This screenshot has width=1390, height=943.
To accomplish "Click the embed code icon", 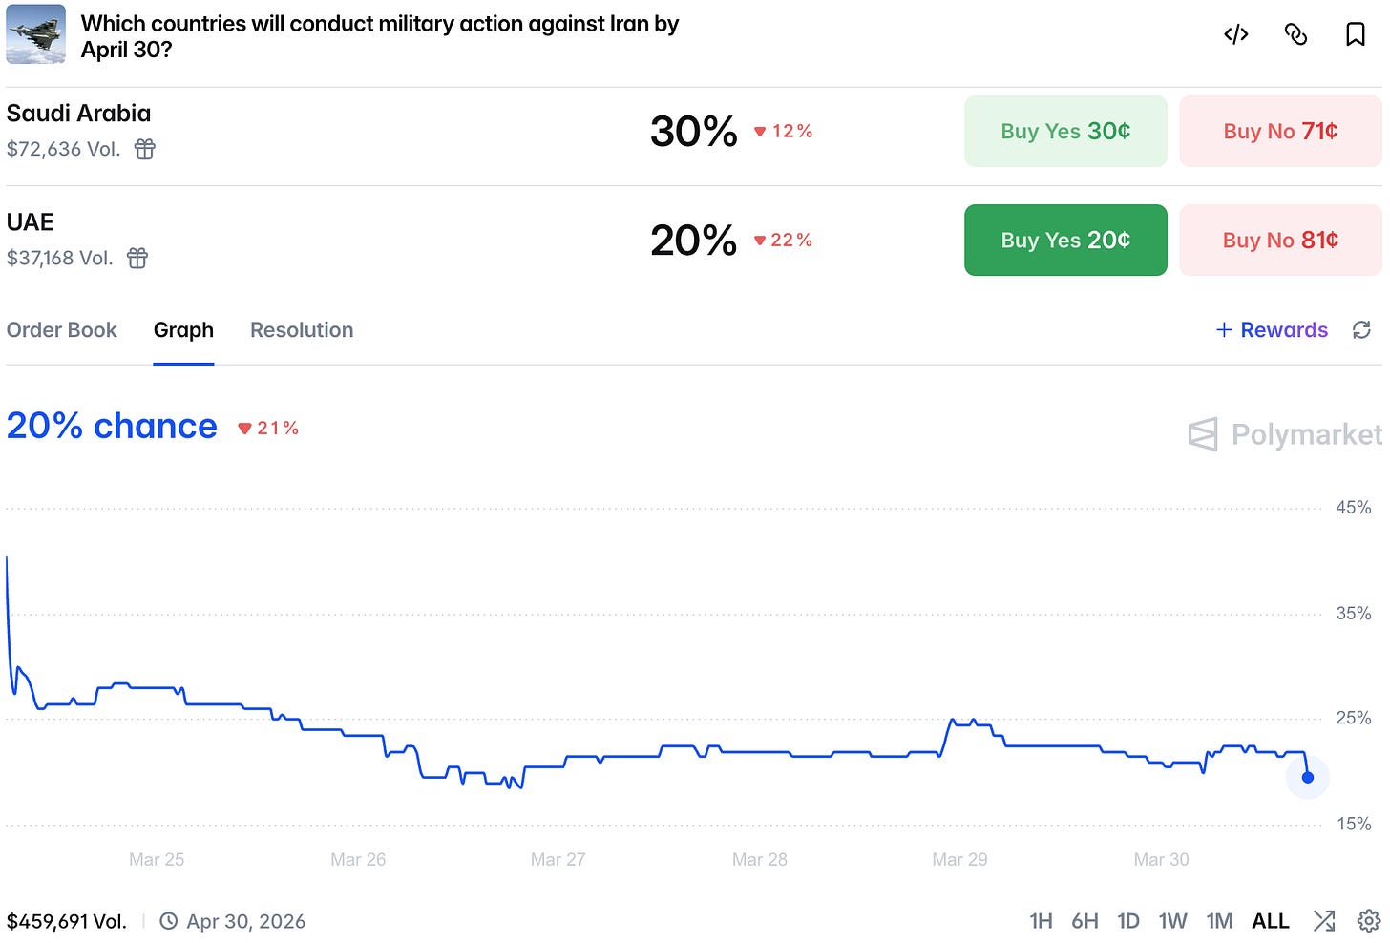I will click(x=1236, y=35).
